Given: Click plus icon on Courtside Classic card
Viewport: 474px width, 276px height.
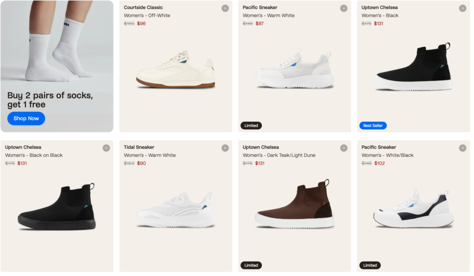Looking at the screenshot, I should coord(225,8).
